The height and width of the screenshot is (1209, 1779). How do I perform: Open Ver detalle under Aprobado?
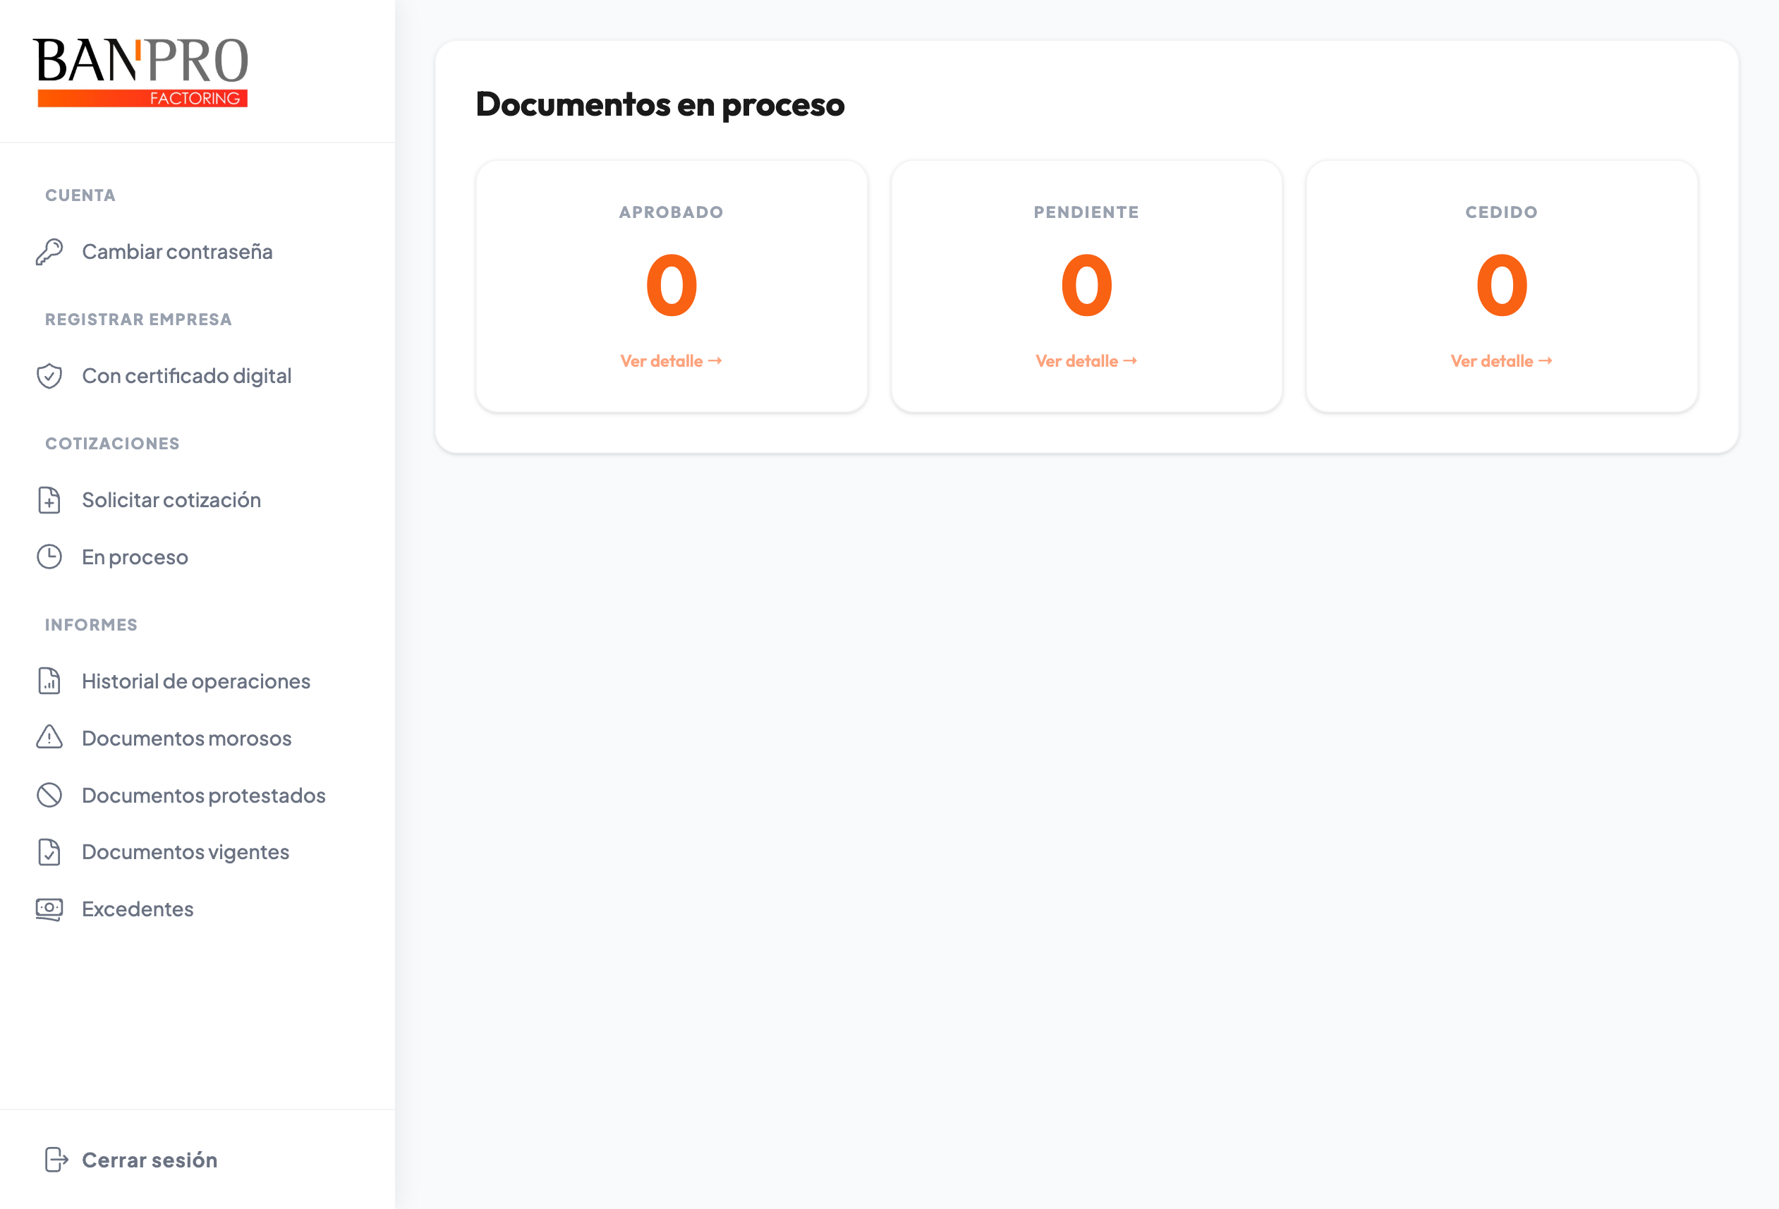672,360
